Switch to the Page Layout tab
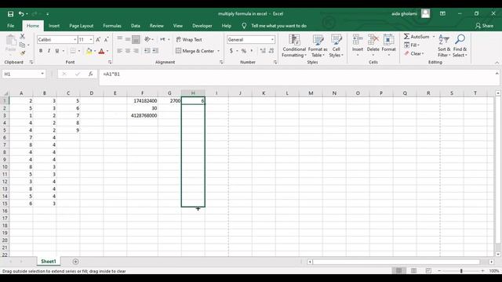 (x=82, y=26)
